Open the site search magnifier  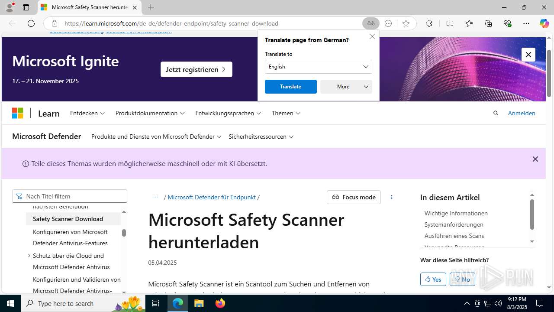point(496,113)
